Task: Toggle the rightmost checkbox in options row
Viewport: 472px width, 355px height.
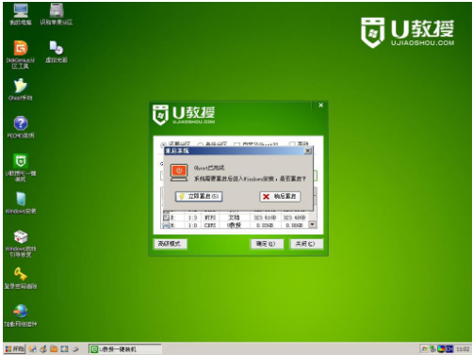Action: (x=292, y=144)
